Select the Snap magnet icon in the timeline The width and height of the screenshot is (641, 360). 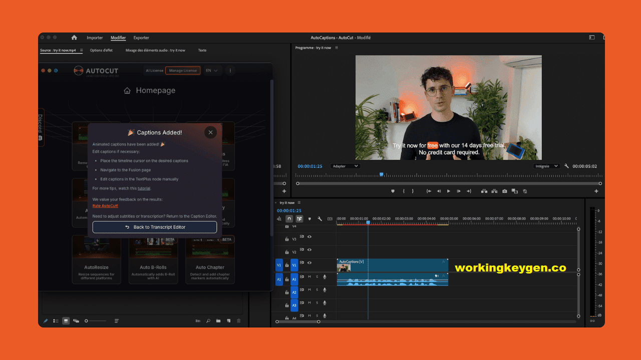click(289, 218)
